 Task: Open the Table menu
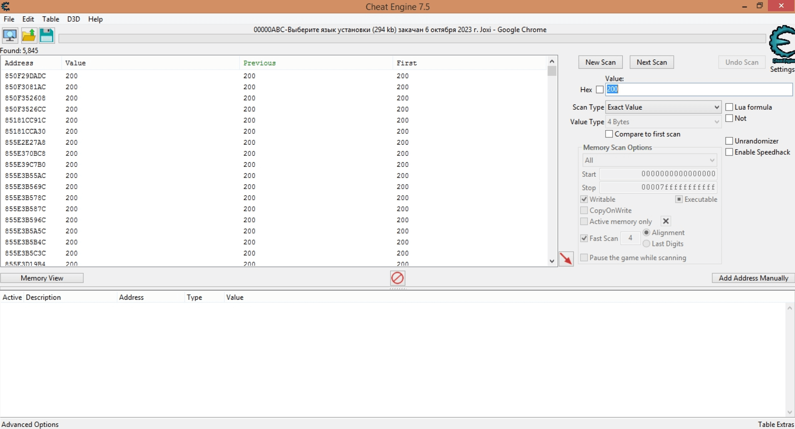50,19
